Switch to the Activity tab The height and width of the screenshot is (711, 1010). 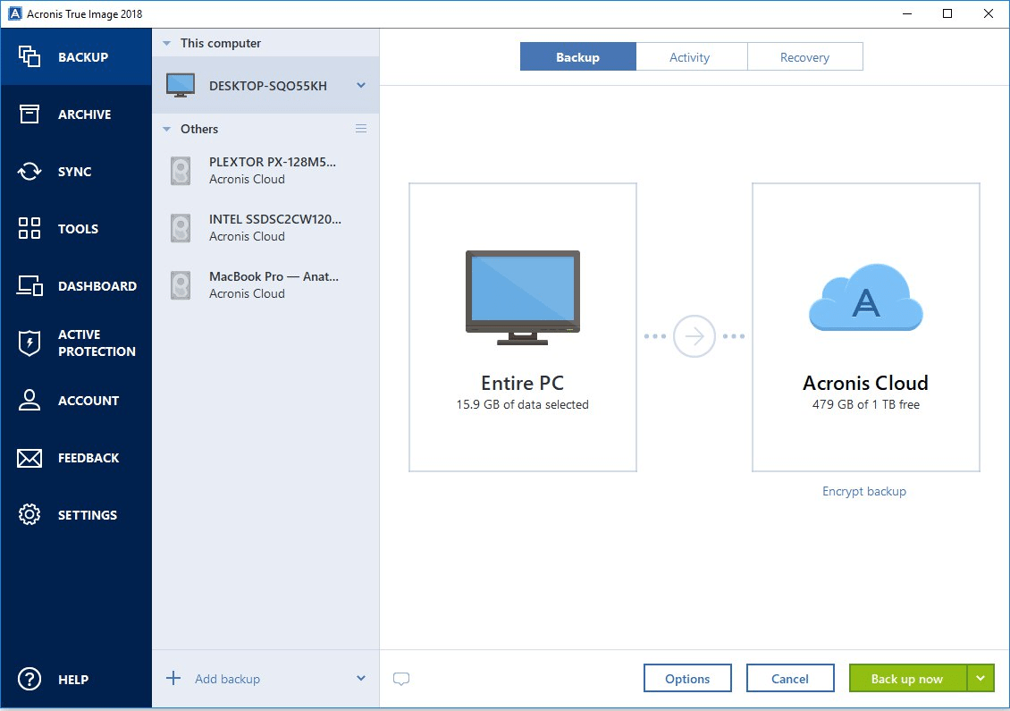pyautogui.click(x=691, y=55)
